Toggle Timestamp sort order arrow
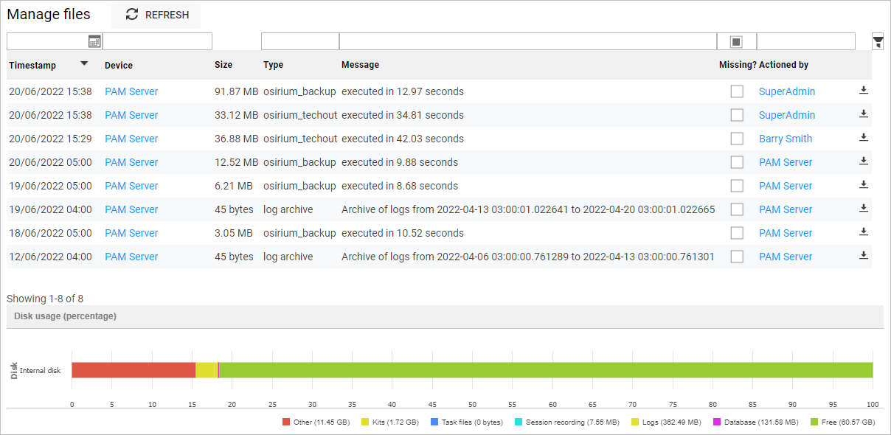 coord(84,64)
